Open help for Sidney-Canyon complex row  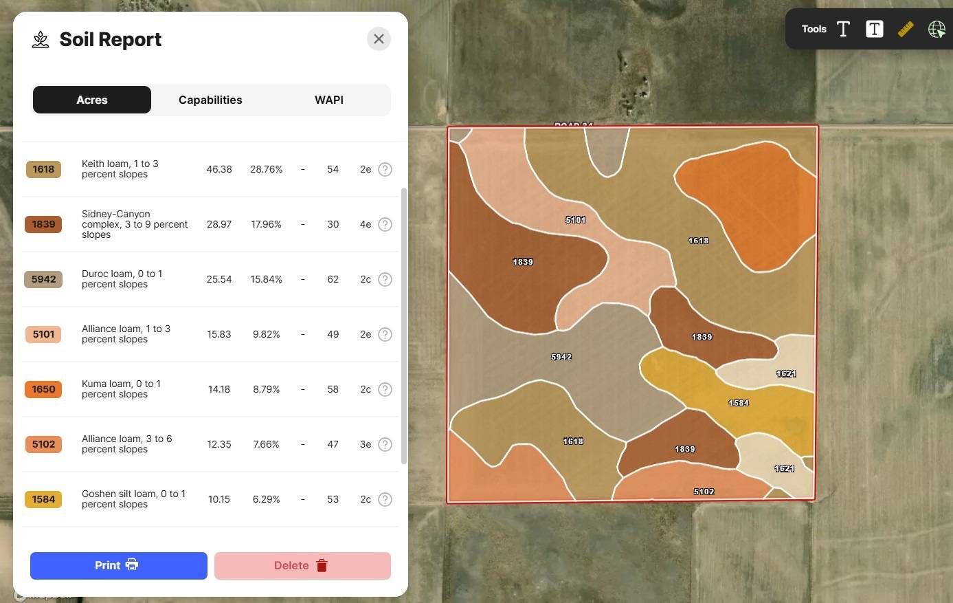[x=385, y=224]
